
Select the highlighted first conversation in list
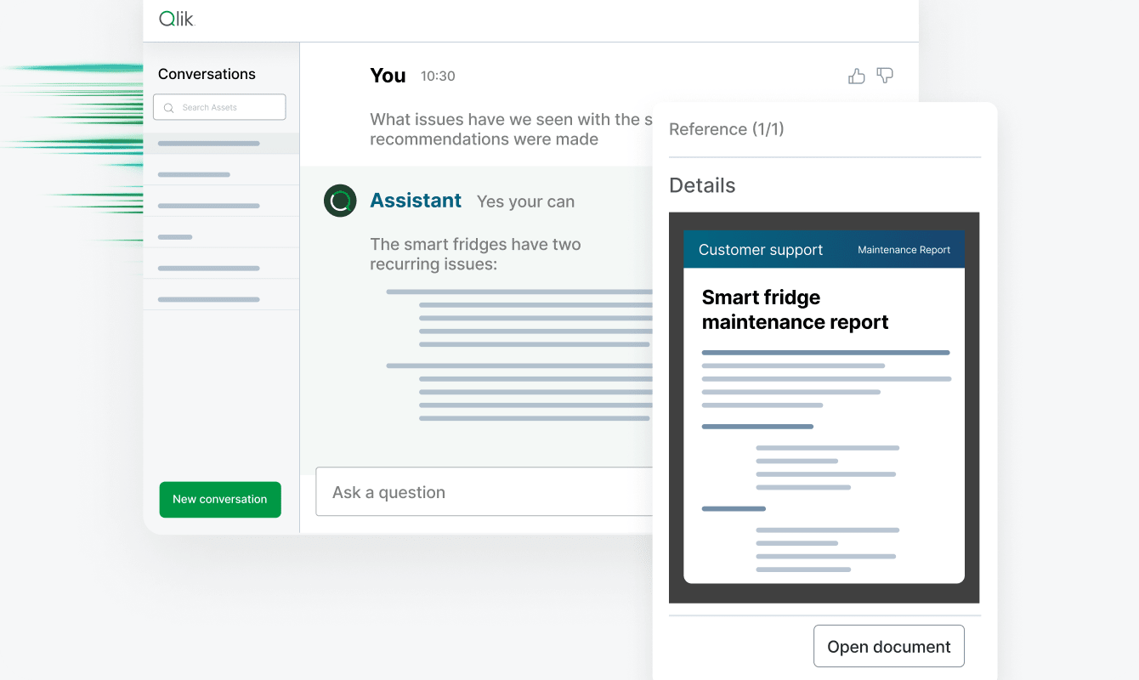209,144
